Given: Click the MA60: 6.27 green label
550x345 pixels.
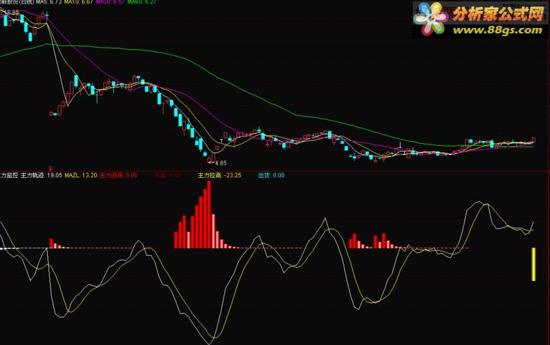Looking at the screenshot, I should pos(141,2).
